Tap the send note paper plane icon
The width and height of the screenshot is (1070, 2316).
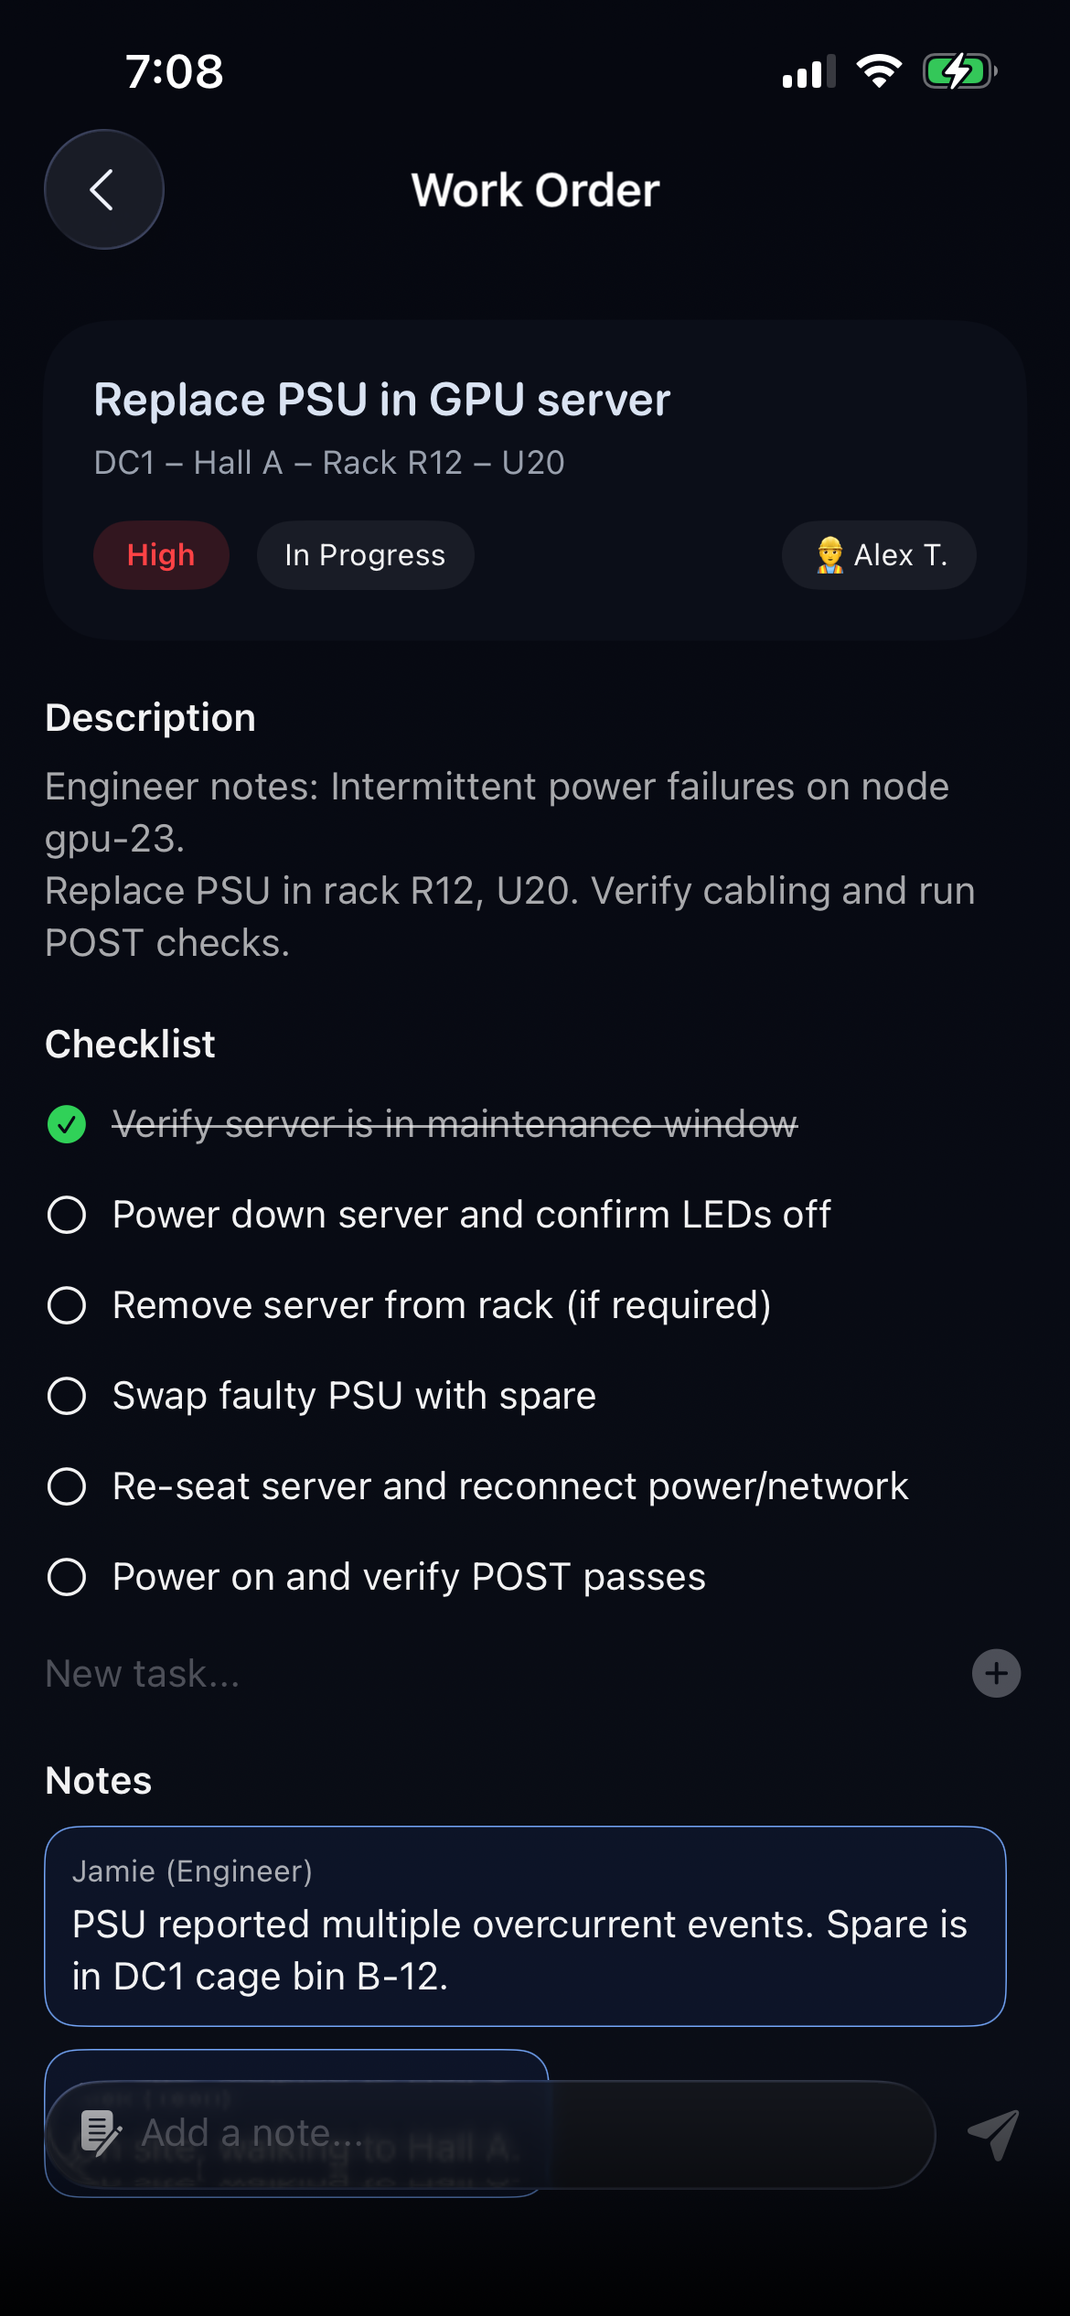(x=993, y=2134)
